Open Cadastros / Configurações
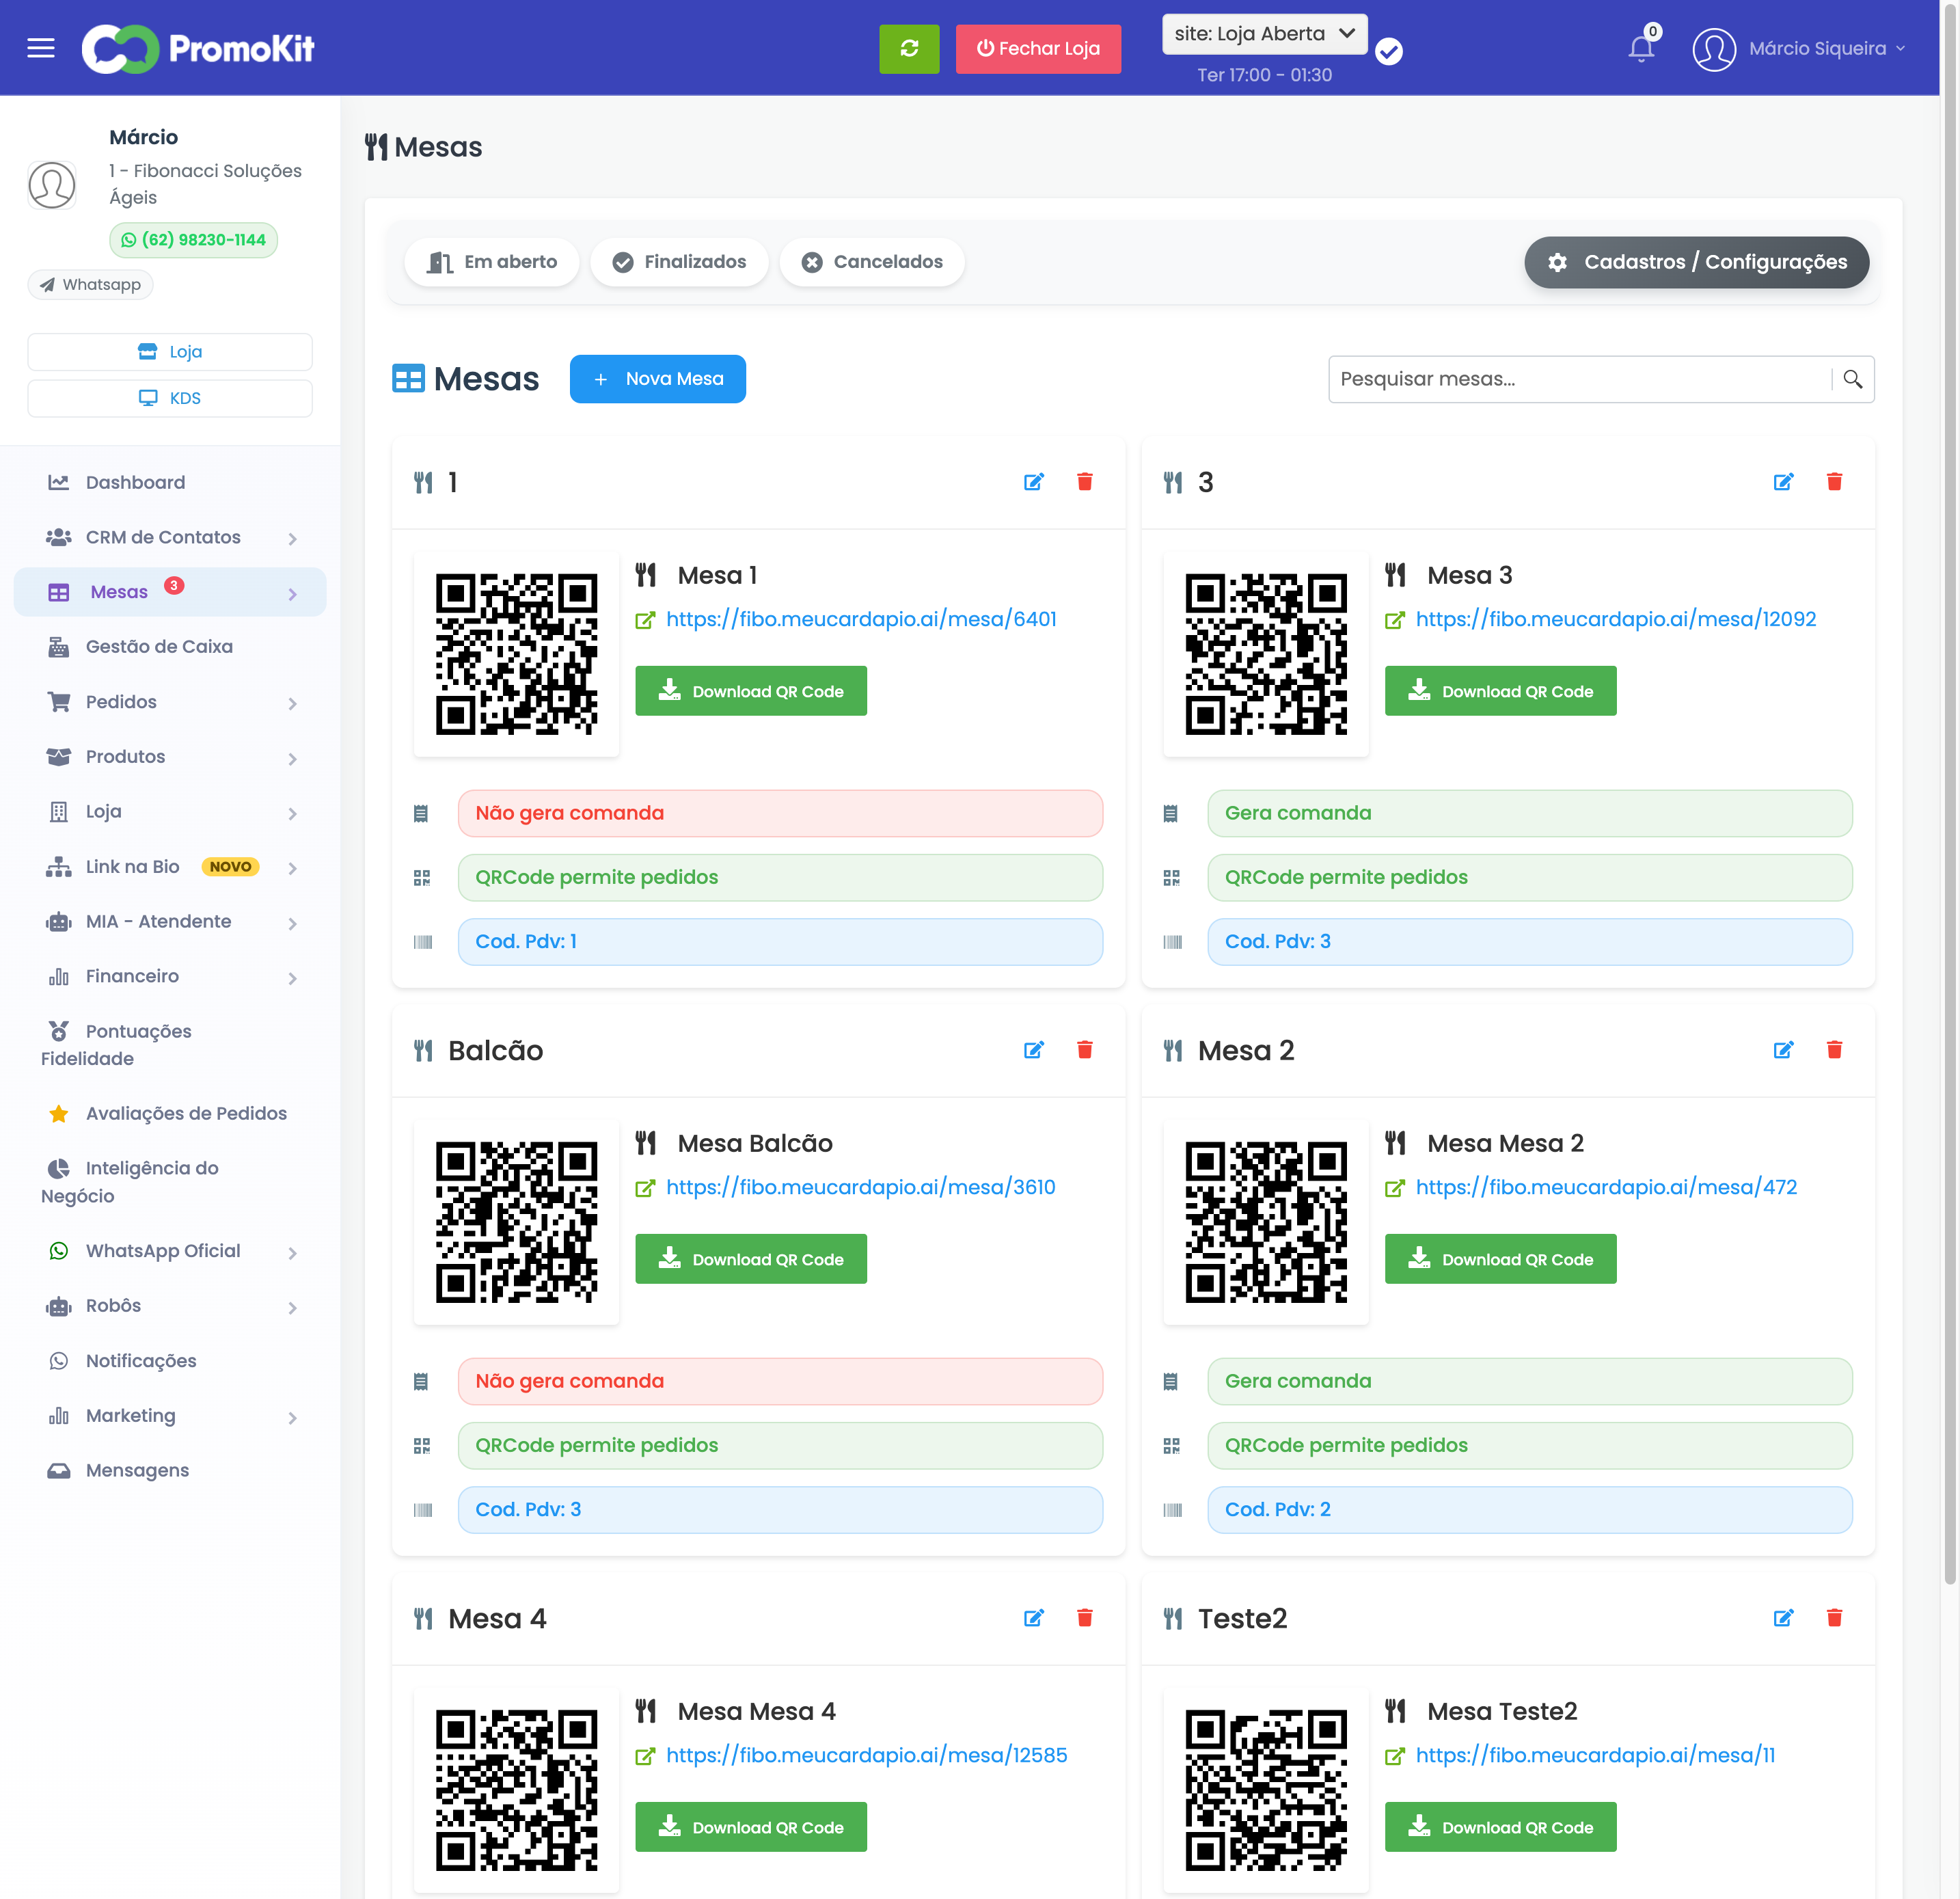The height and width of the screenshot is (1899, 1960). click(x=1697, y=262)
